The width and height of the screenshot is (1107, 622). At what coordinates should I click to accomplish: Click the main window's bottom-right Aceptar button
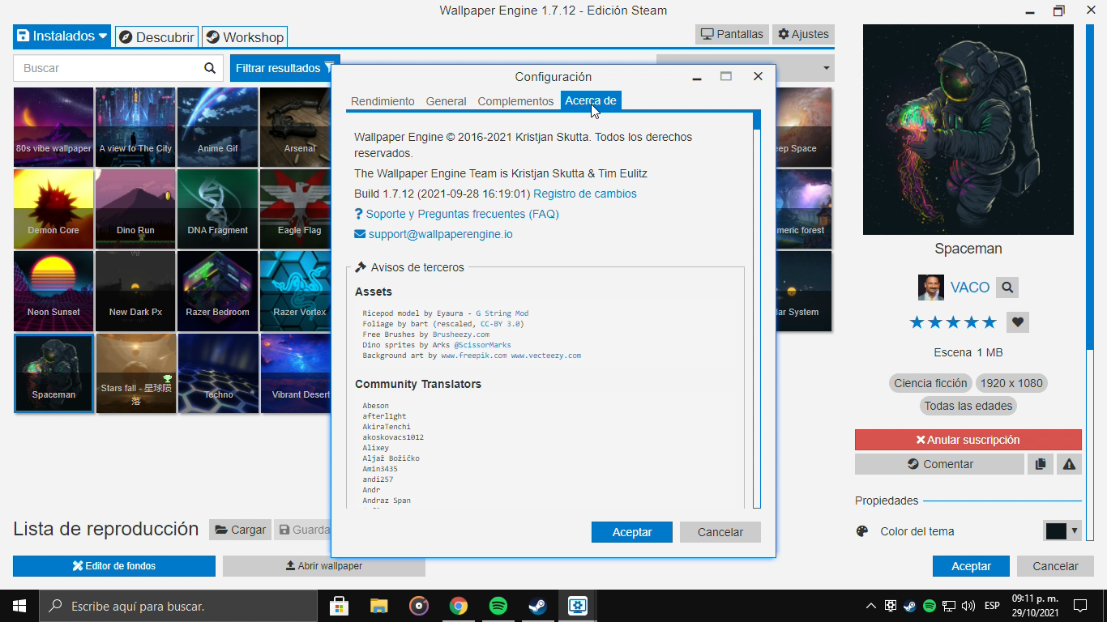click(971, 566)
